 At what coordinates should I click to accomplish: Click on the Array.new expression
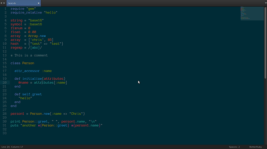click(37, 36)
